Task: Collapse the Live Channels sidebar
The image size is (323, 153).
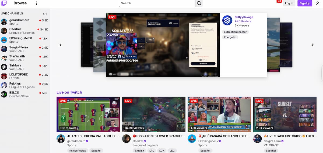Action: coord(45,14)
